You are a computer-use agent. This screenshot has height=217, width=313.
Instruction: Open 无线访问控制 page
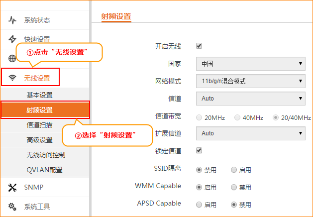(x=45, y=155)
